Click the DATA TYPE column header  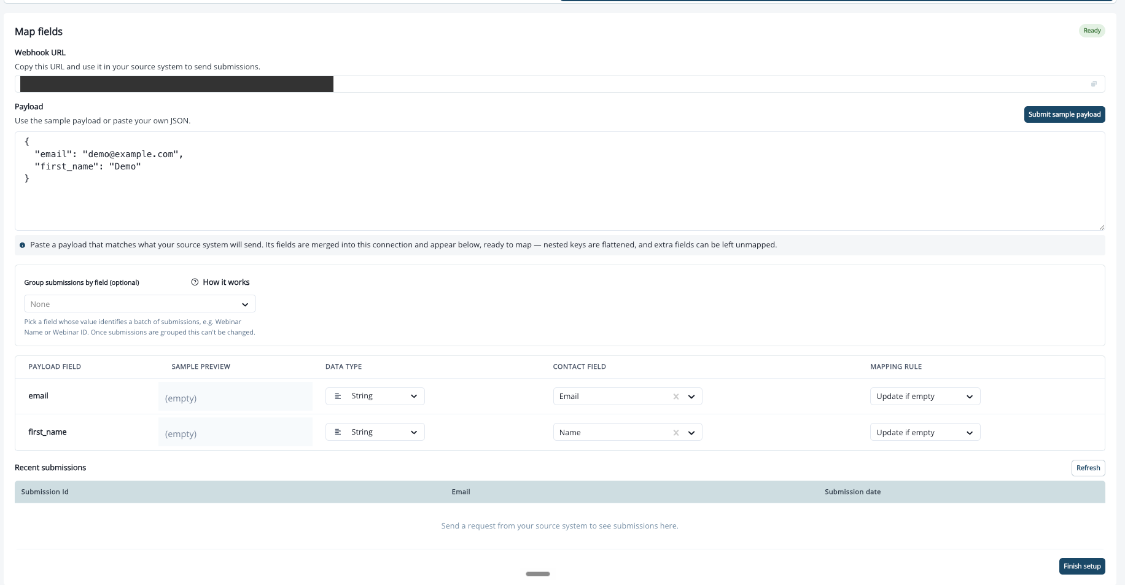343,366
